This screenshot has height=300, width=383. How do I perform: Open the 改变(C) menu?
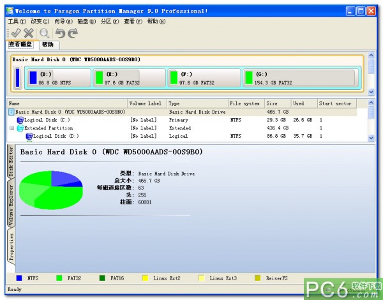pos(40,22)
